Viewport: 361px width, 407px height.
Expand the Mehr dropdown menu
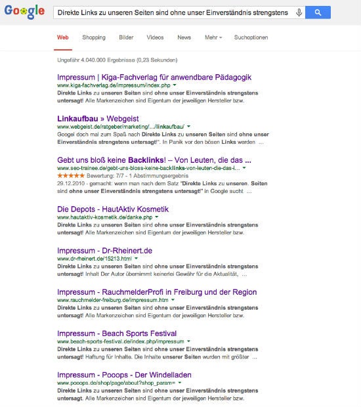coord(213,37)
